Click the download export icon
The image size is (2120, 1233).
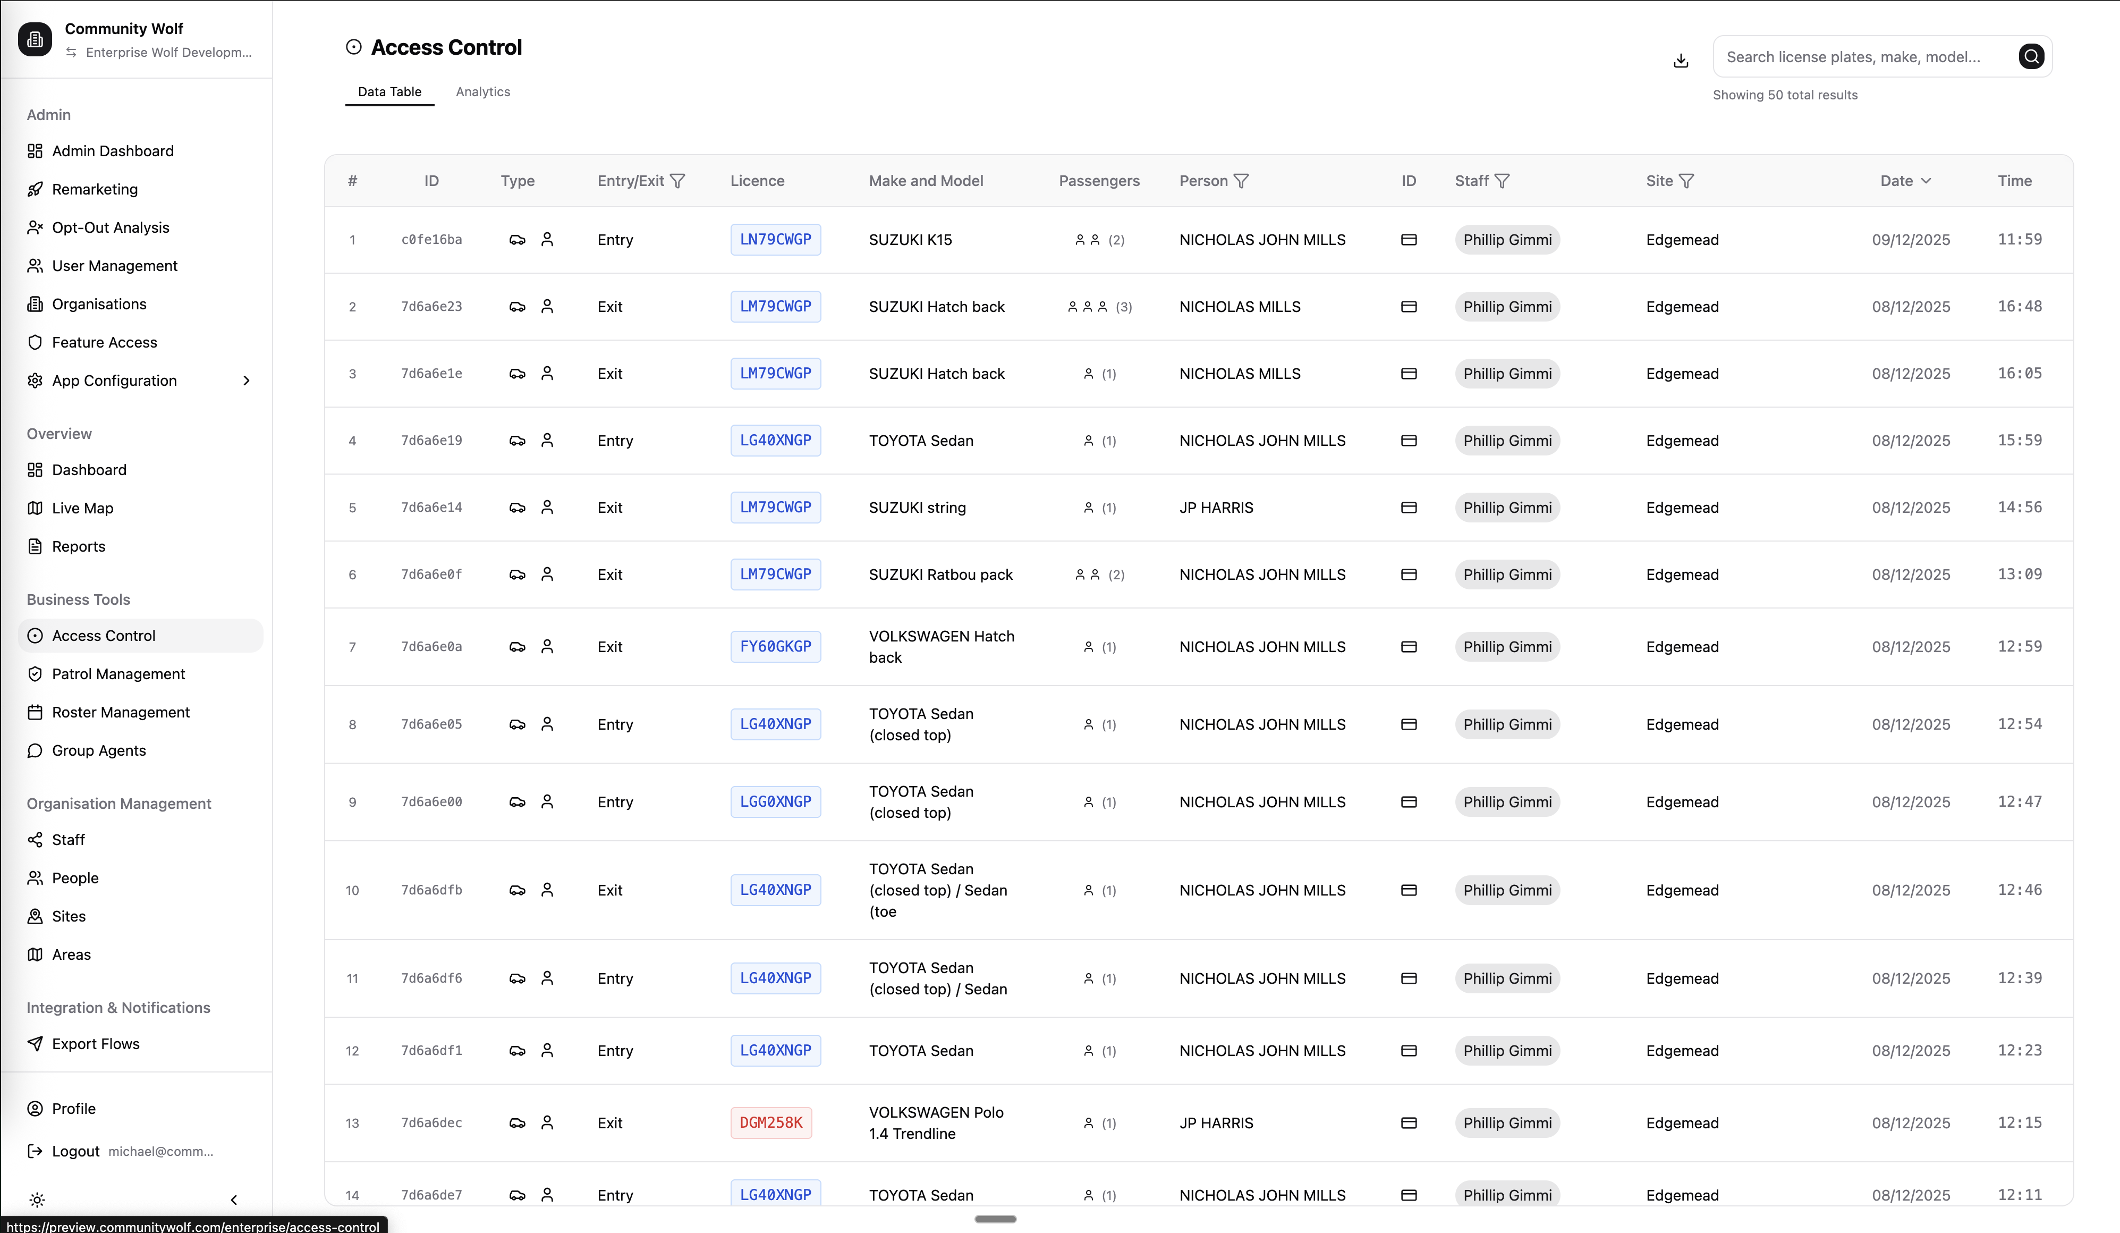1680,61
